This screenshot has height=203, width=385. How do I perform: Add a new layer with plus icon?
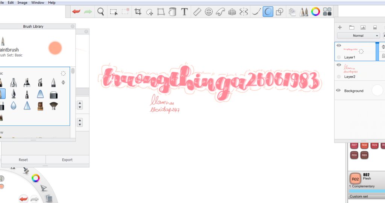[340, 27]
